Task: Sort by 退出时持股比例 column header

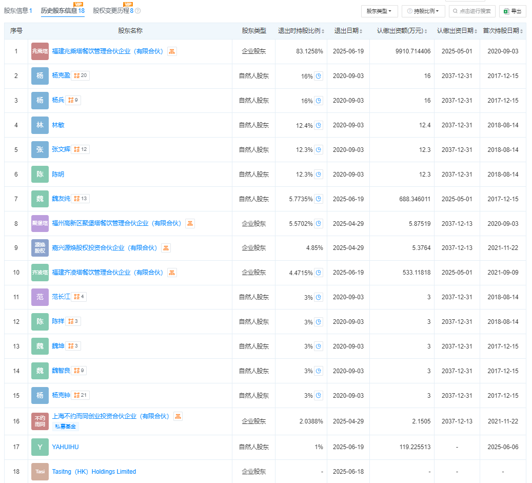Action: coord(301,31)
